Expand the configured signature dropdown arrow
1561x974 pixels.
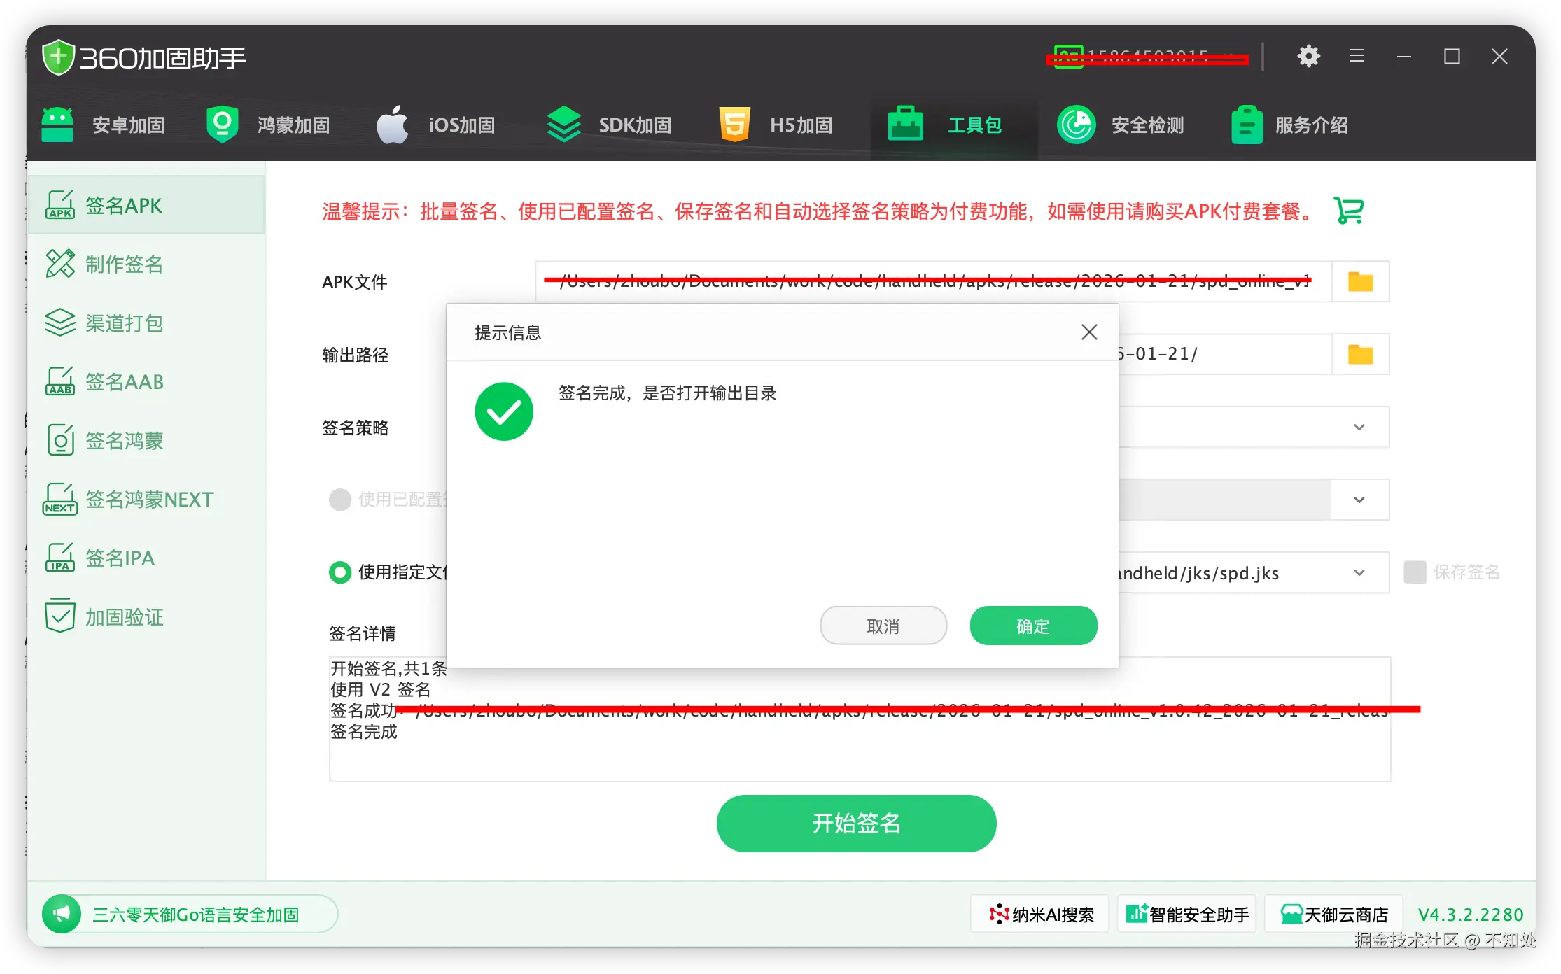[x=1359, y=500]
